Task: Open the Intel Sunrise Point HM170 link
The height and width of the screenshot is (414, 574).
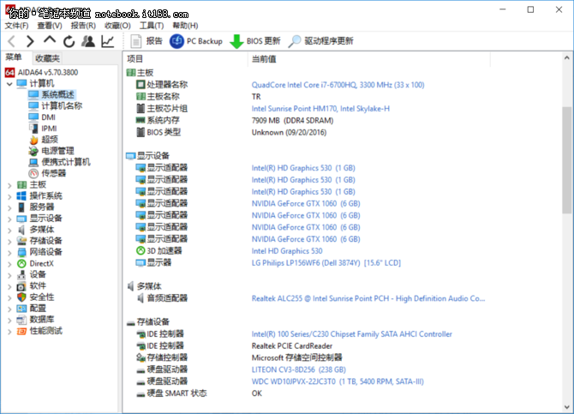Action: coord(320,109)
